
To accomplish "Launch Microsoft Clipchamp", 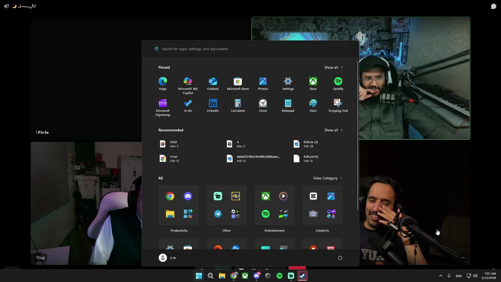I will (x=163, y=108).
